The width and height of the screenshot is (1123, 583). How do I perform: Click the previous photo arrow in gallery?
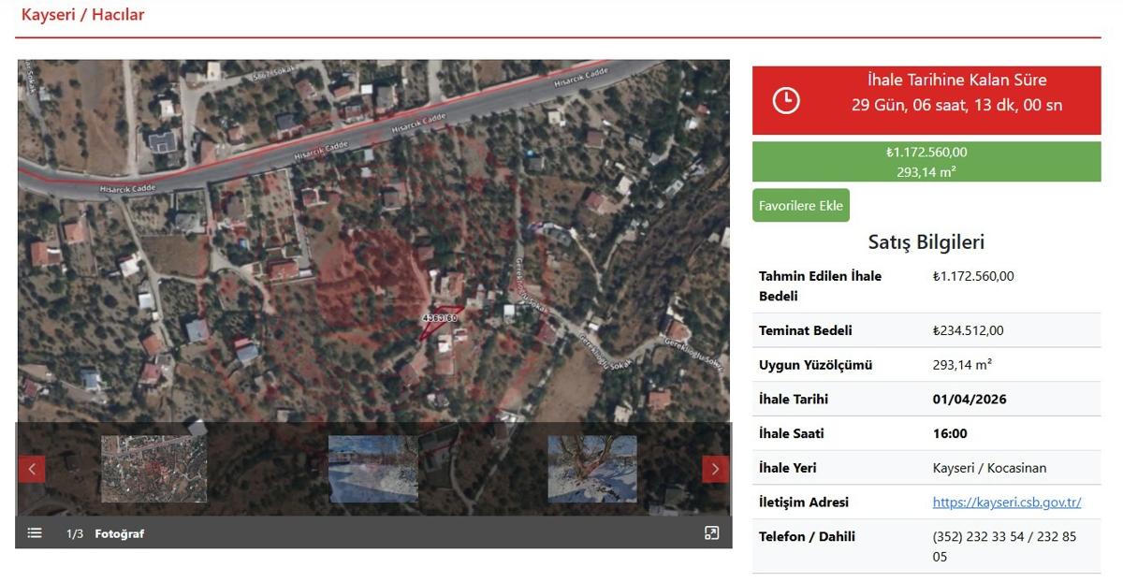[32, 469]
